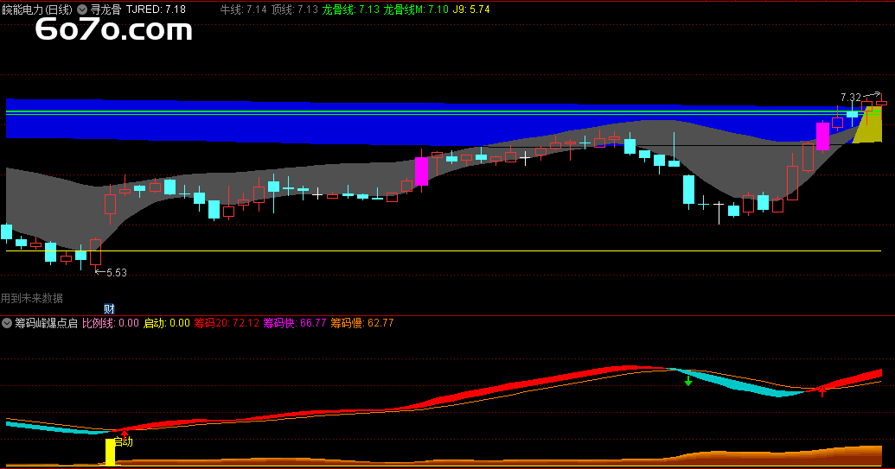
Task: Click the first magenta candlestick on the left
Action: 421,171
